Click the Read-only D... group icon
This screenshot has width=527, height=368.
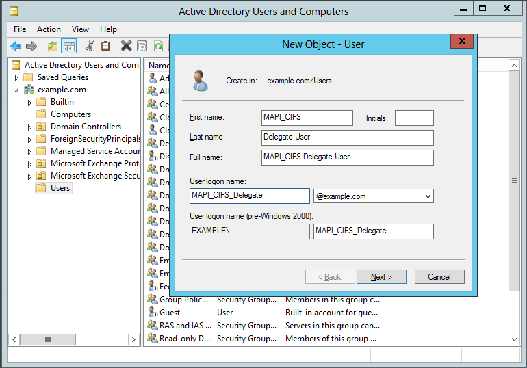coord(153,338)
